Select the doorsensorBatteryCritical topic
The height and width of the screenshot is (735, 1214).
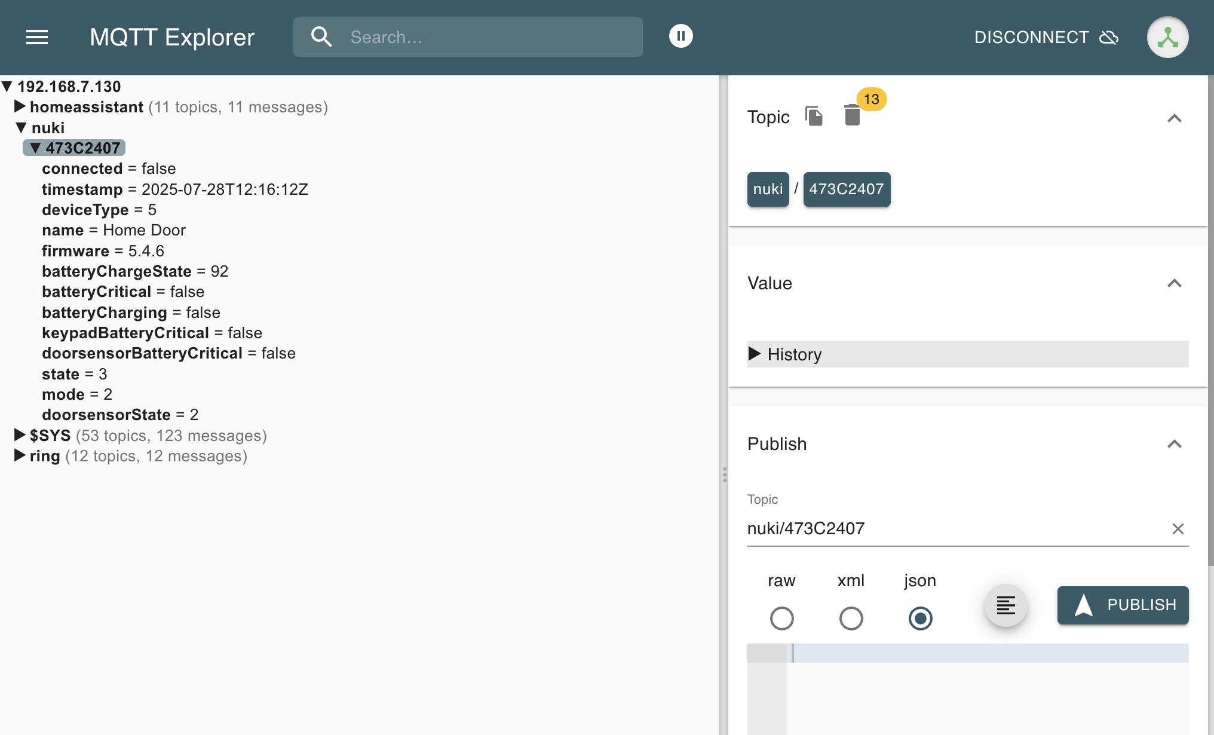[x=168, y=353]
